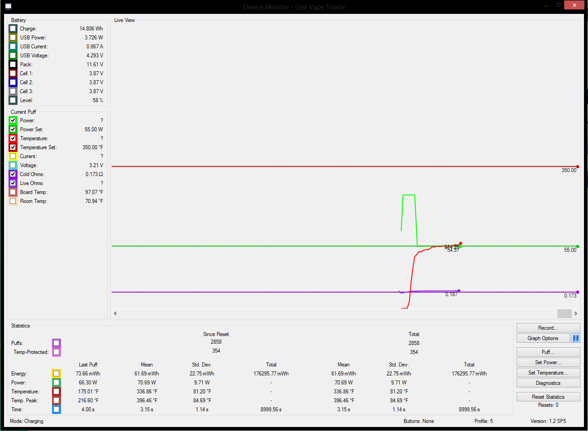Click the pause button beside Graph Options

pos(575,338)
